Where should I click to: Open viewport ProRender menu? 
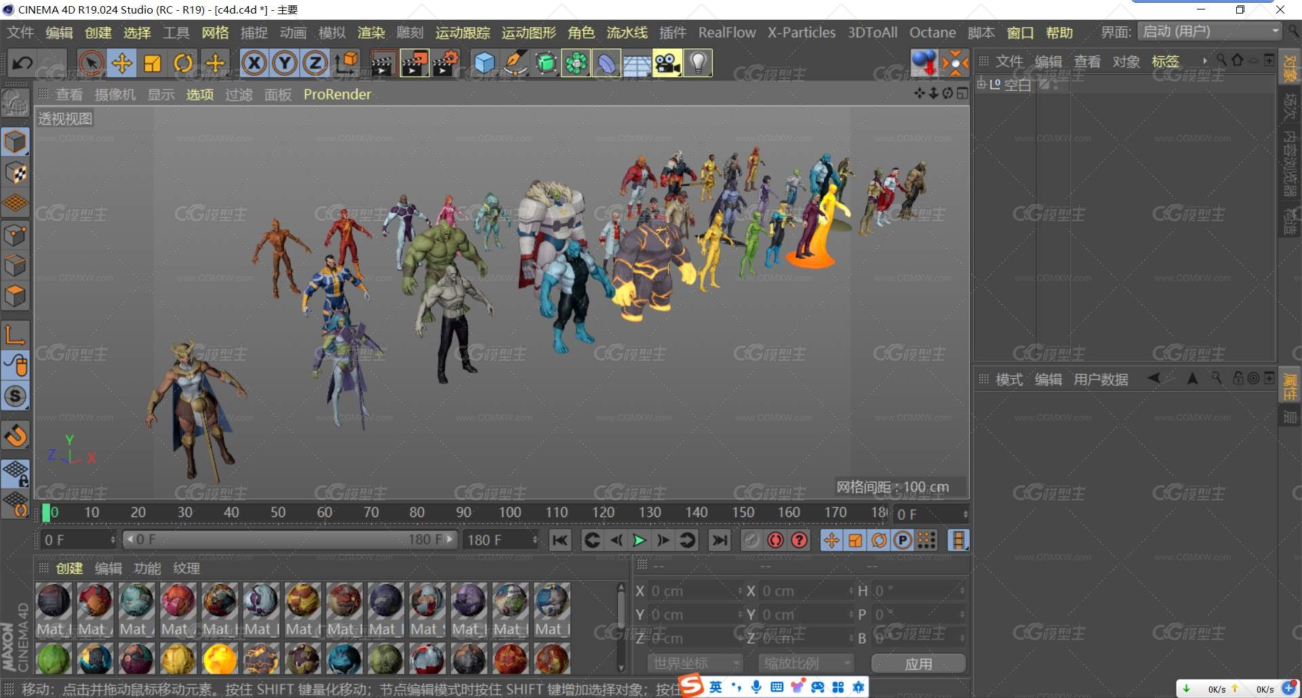click(337, 94)
